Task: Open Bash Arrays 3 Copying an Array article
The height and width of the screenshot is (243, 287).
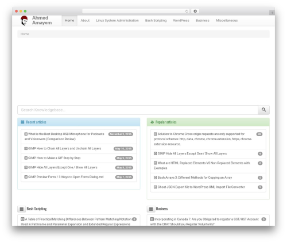Action: coord(195,178)
